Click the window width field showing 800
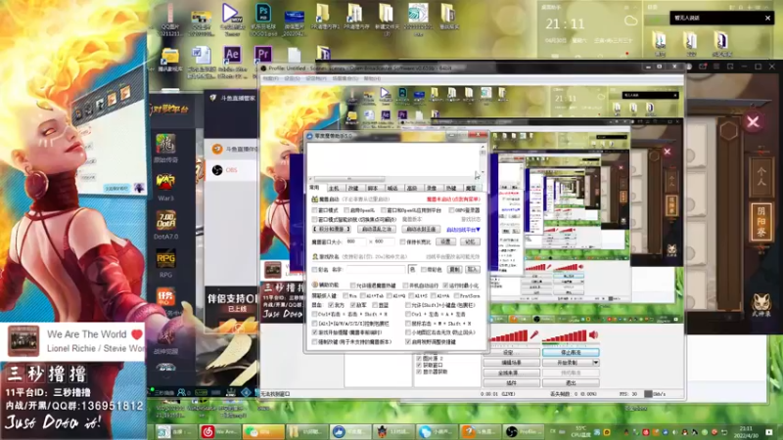Screen dimensions: 783x440 coord(356,242)
